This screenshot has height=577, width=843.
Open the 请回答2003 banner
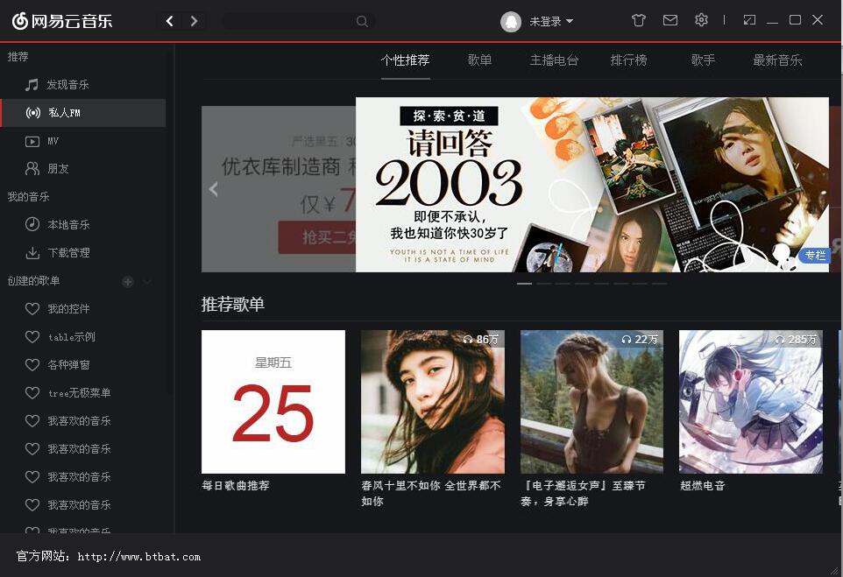pyautogui.click(x=592, y=184)
